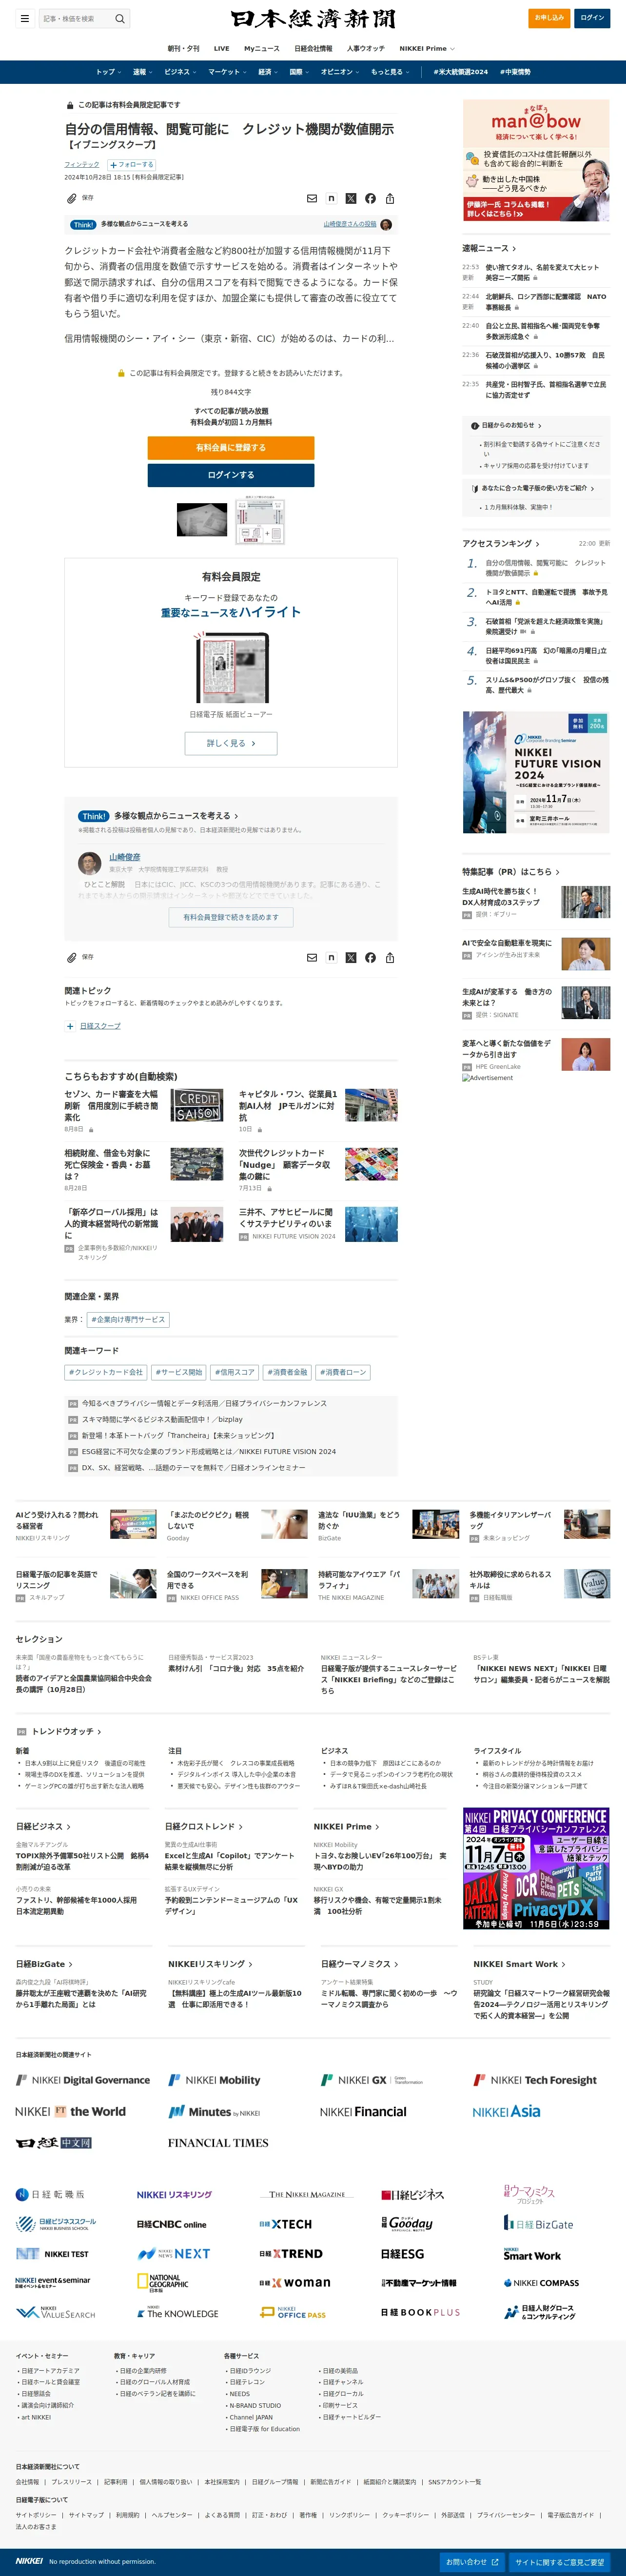Screen dimensions: 626x2576
Task: Click the #クレジットカード会社 keyword tag
Action: click(x=106, y=1372)
